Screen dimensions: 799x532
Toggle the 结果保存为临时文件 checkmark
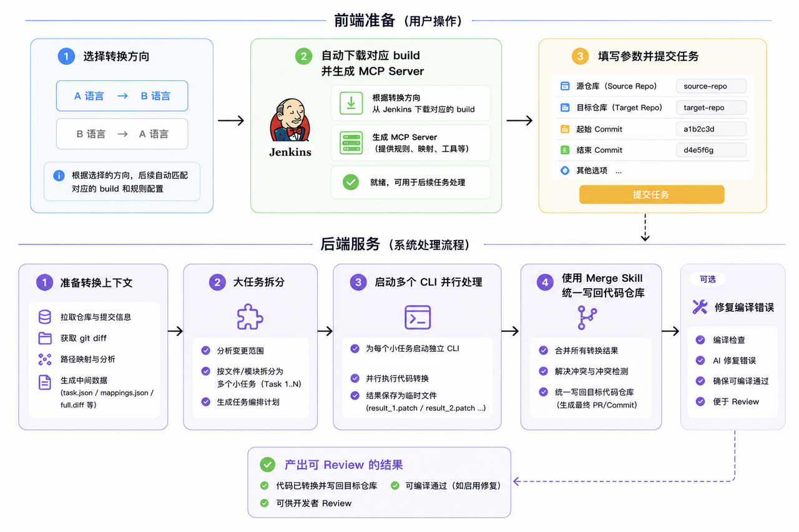click(x=355, y=395)
